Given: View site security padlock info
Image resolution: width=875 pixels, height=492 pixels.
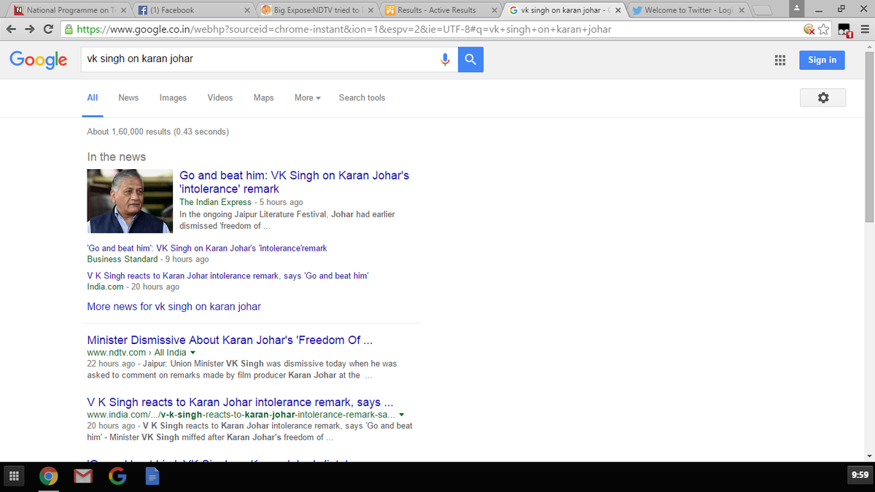Looking at the screenshot, I should (x=69, y=30).
